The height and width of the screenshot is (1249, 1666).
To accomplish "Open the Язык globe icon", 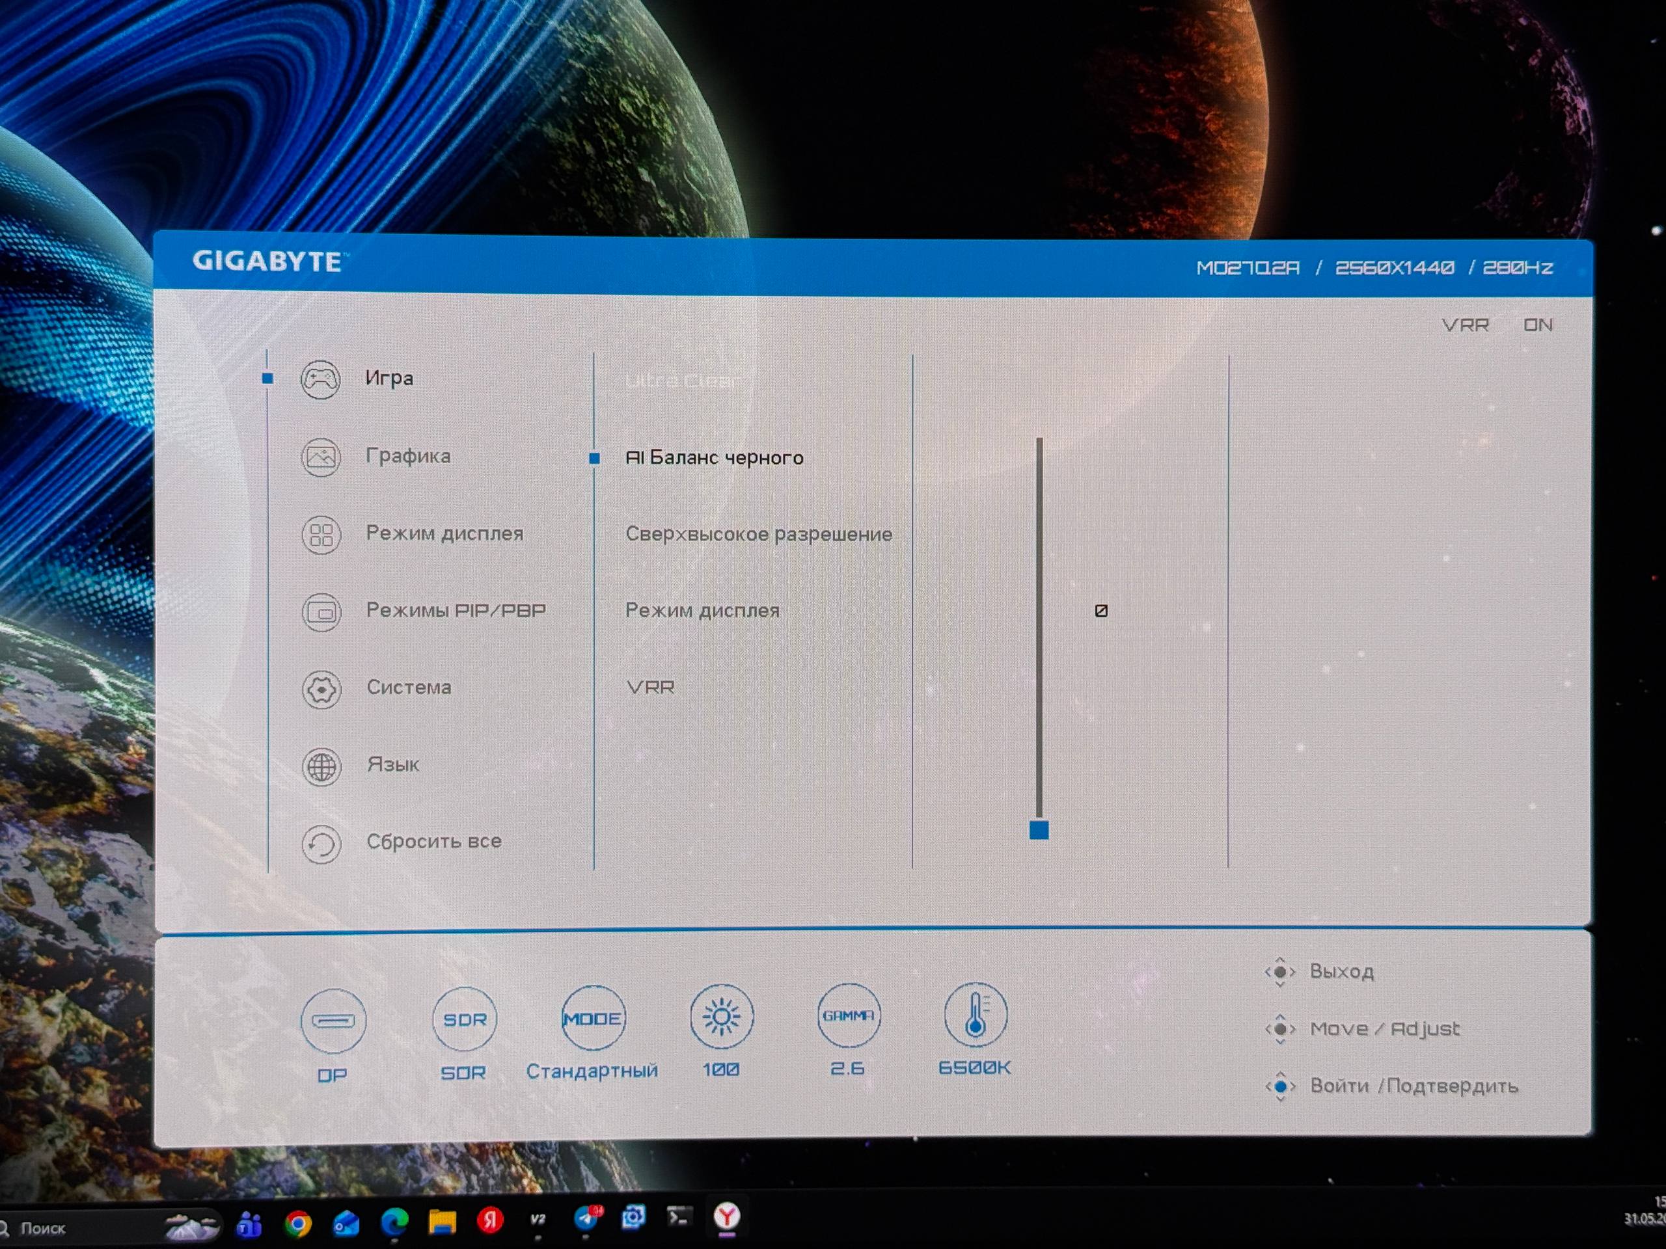I will click(321, 766).
